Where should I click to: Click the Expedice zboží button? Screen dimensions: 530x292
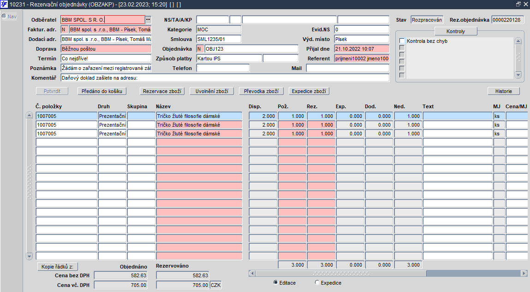(x=309, y=91)
